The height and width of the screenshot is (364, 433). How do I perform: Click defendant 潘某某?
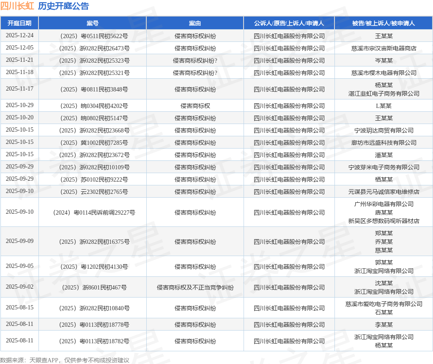384,155
